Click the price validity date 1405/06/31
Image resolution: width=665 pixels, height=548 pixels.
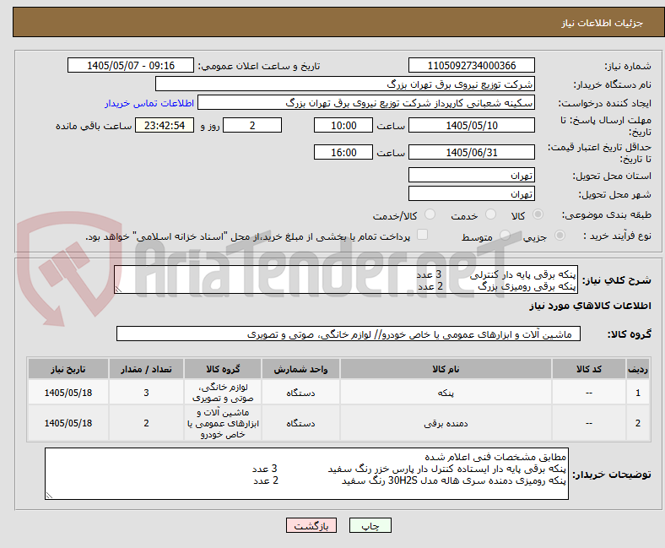[x=471, y=152]
